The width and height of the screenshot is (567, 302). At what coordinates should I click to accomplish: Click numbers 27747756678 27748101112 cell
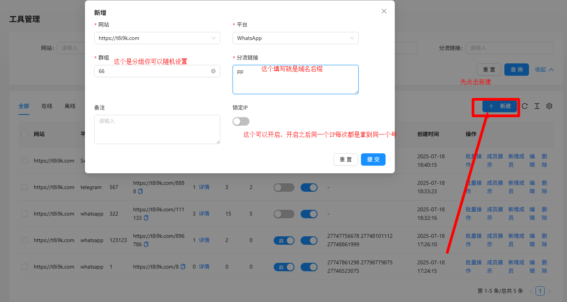point(360,240)
